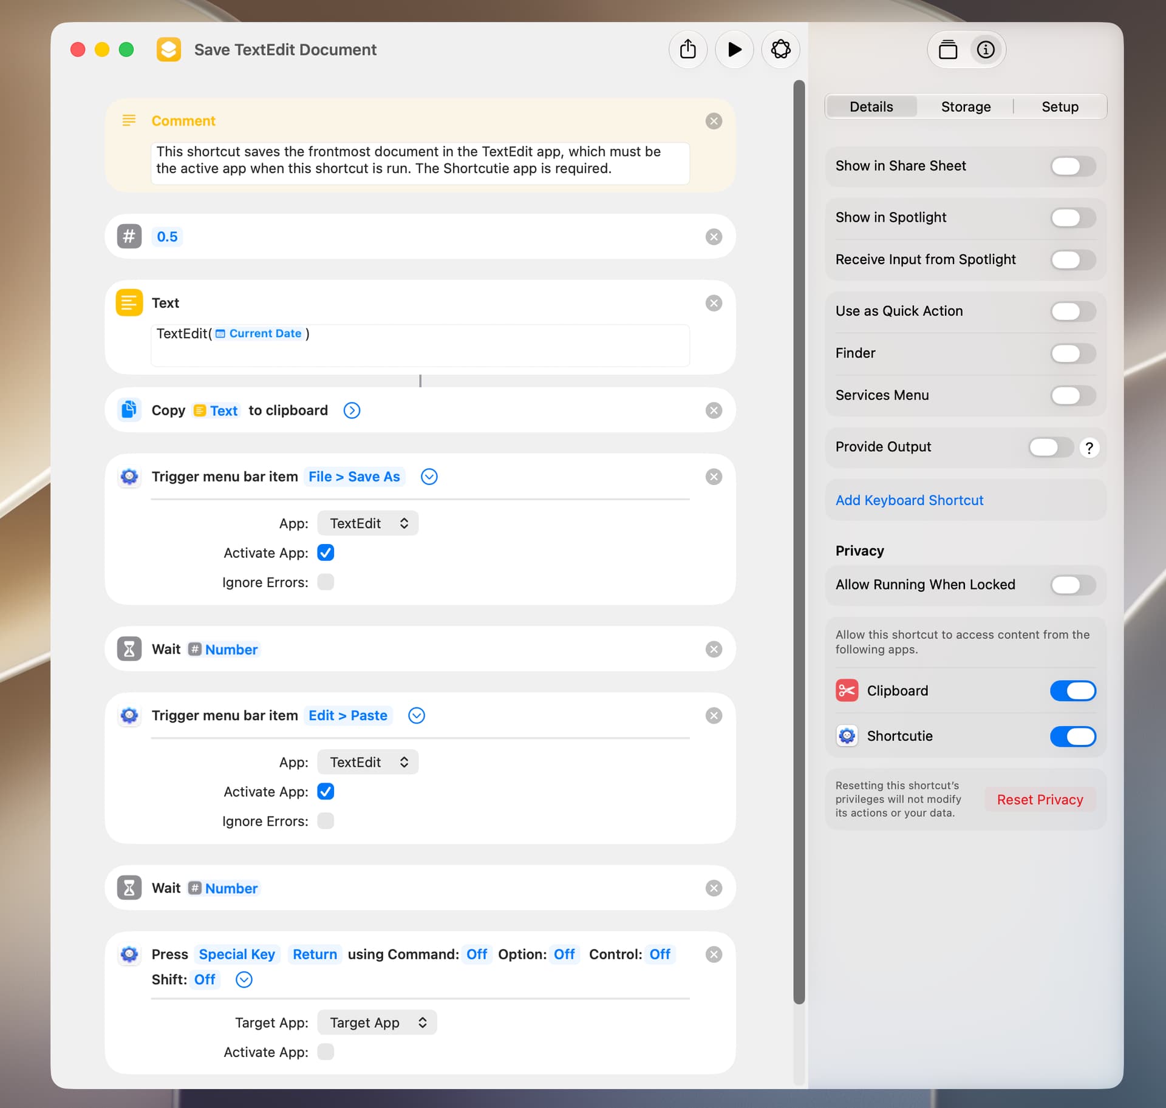Click the hourglass icon on second Wait action
Viewport: 1166px width, 1108px height.
pyautogui.click(x=129, y=888)
